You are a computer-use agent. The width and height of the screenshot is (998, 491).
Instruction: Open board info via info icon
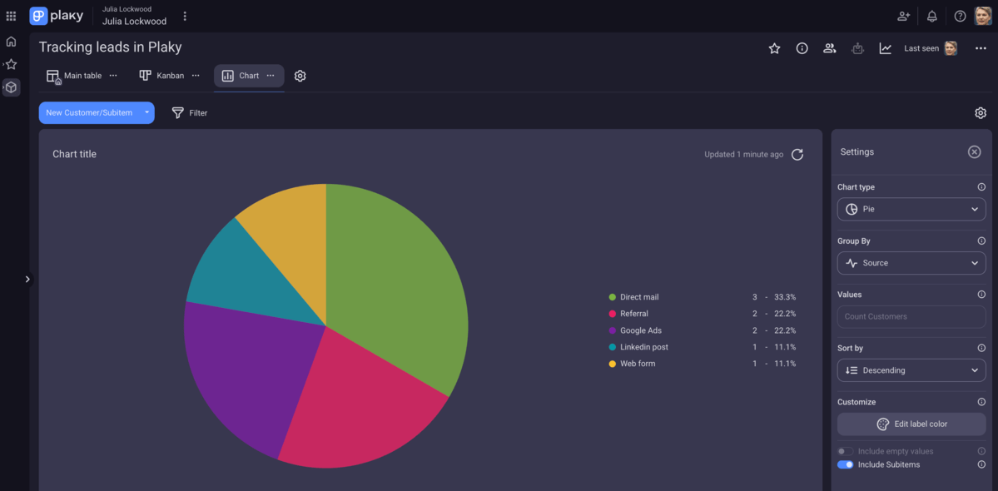[x=802, y=48]
